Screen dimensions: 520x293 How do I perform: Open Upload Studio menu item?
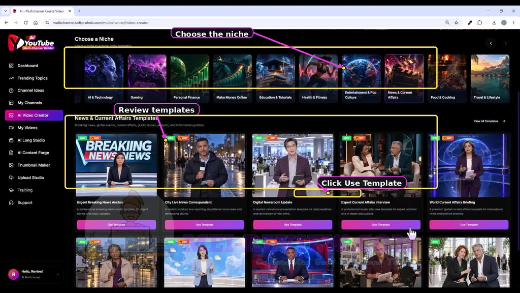pyautogui.click(x=31, y=178)
